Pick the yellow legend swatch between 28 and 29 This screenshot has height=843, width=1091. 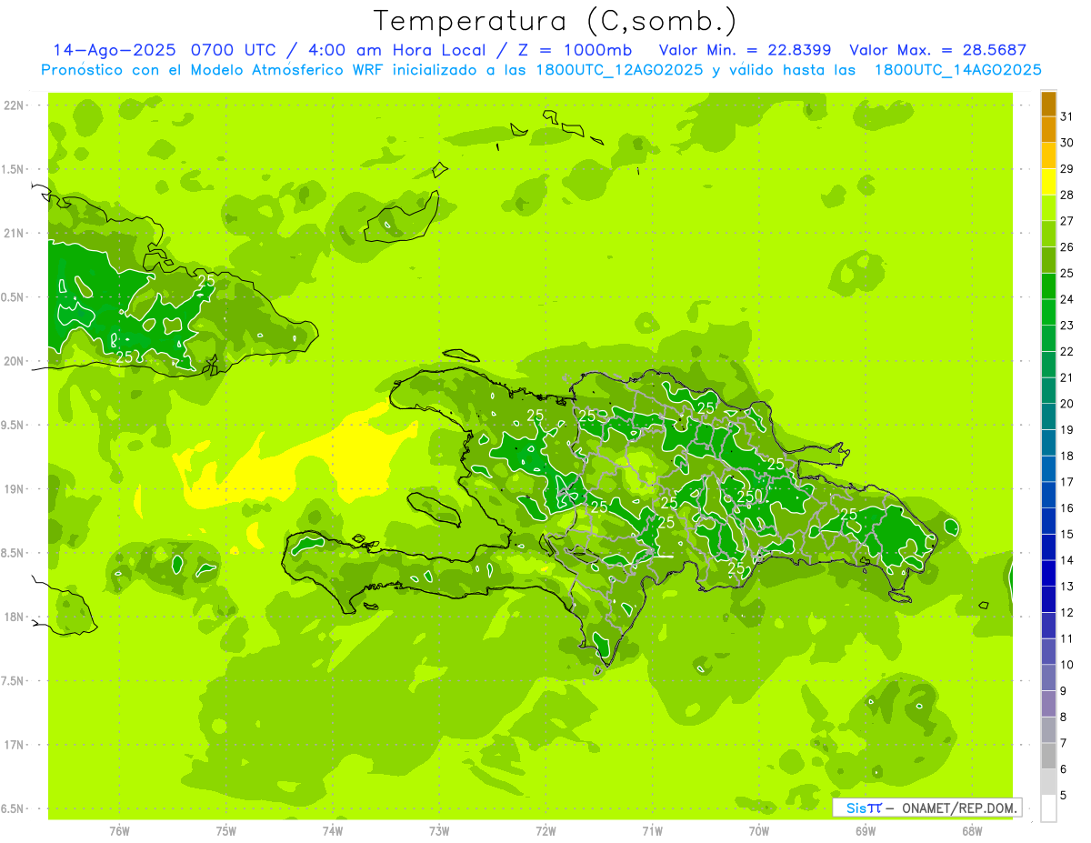pyautogui.click(x=1048, y=181)
